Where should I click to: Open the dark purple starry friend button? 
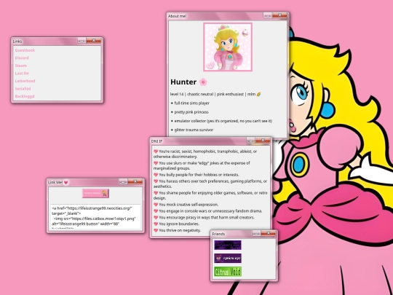click(228, 245)
